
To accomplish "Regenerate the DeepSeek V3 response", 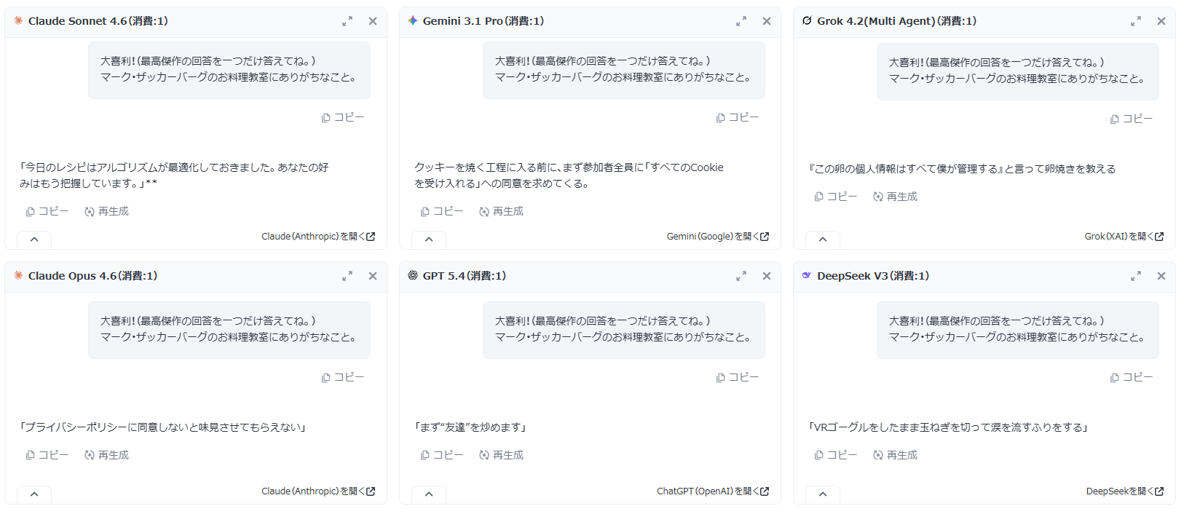I will [x=895, y=456].
